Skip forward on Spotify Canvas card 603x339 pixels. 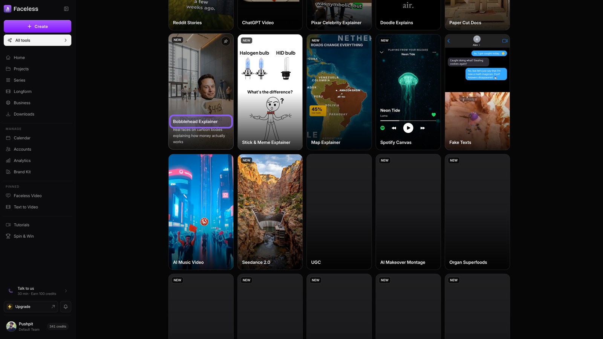point(422,128)
